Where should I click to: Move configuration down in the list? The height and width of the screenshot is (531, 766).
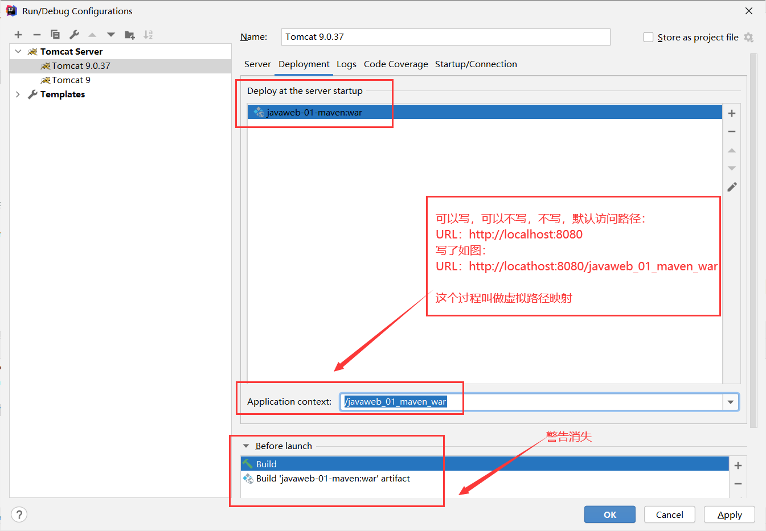pyautogui.click(x=111, y=35)
